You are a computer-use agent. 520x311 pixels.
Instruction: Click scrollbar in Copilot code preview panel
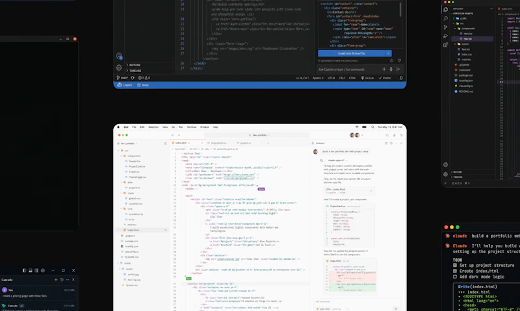(400, 9)
